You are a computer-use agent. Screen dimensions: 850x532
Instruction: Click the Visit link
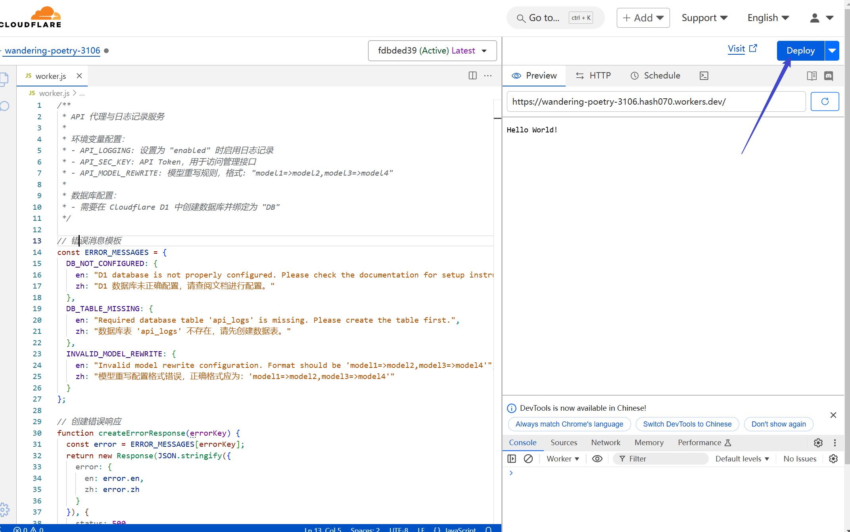point(742,49)
